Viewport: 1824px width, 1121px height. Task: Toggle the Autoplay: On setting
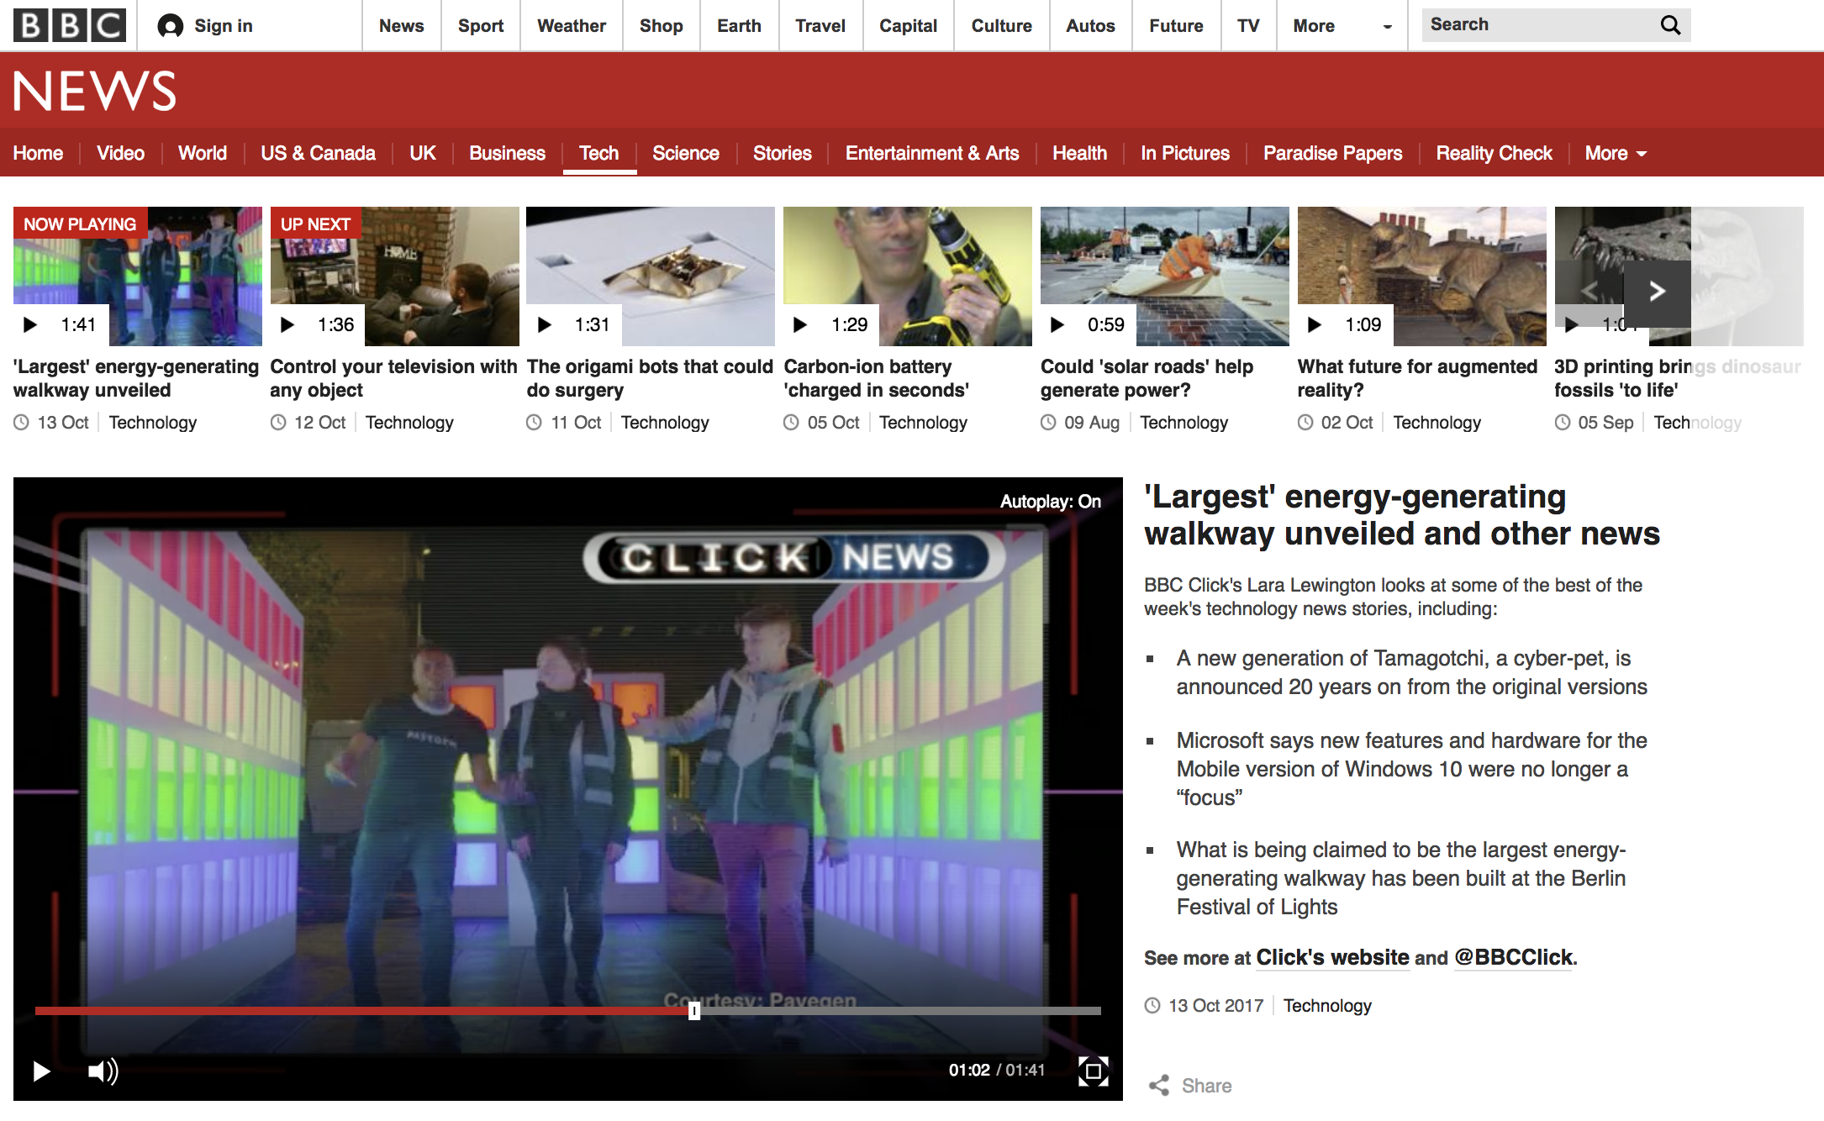(x=1050, y=502)
